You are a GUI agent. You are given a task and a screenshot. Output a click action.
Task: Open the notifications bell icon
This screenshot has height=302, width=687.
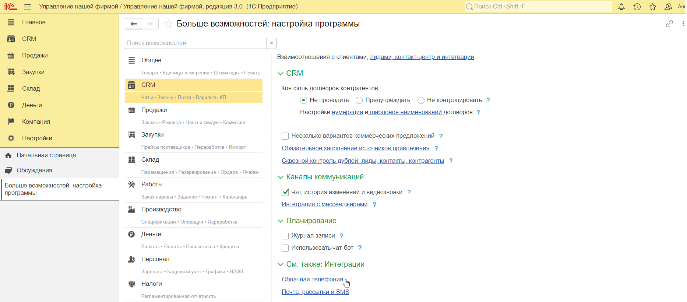(621, 7)
